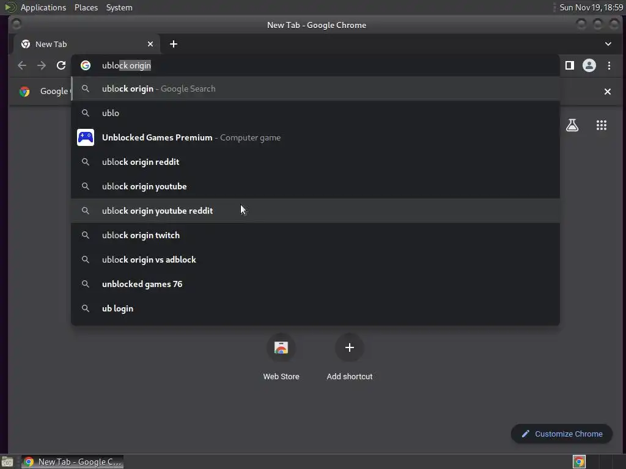Screen dimensions: 626x469
Task: Open the System menu
Action: pos(119,7)
